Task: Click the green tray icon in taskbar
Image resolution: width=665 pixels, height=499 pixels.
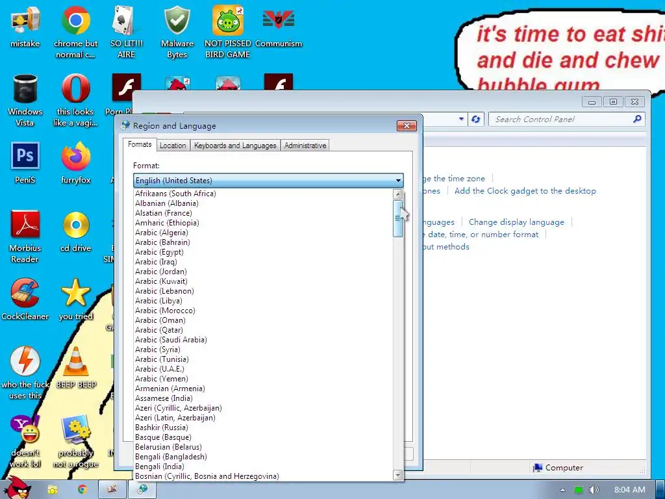Action: pos(578,490)
